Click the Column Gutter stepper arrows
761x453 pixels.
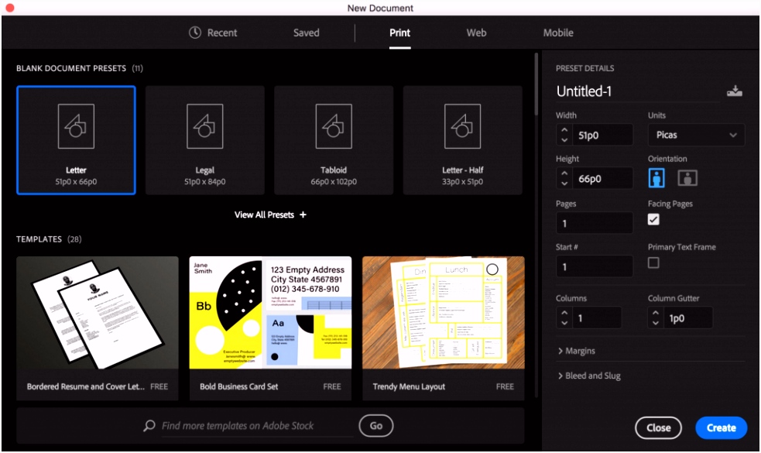[656, 317]
